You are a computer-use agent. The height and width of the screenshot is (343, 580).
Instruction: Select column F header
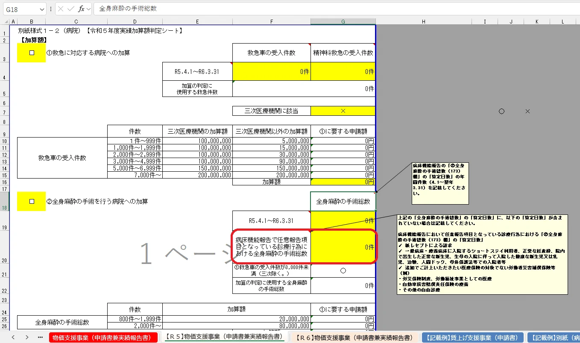click(x=272, y=22)
